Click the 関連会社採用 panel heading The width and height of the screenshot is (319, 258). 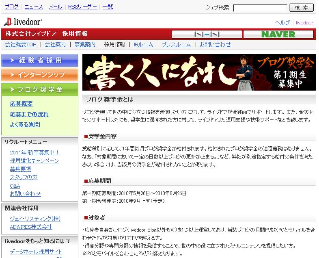pos(22,208)
